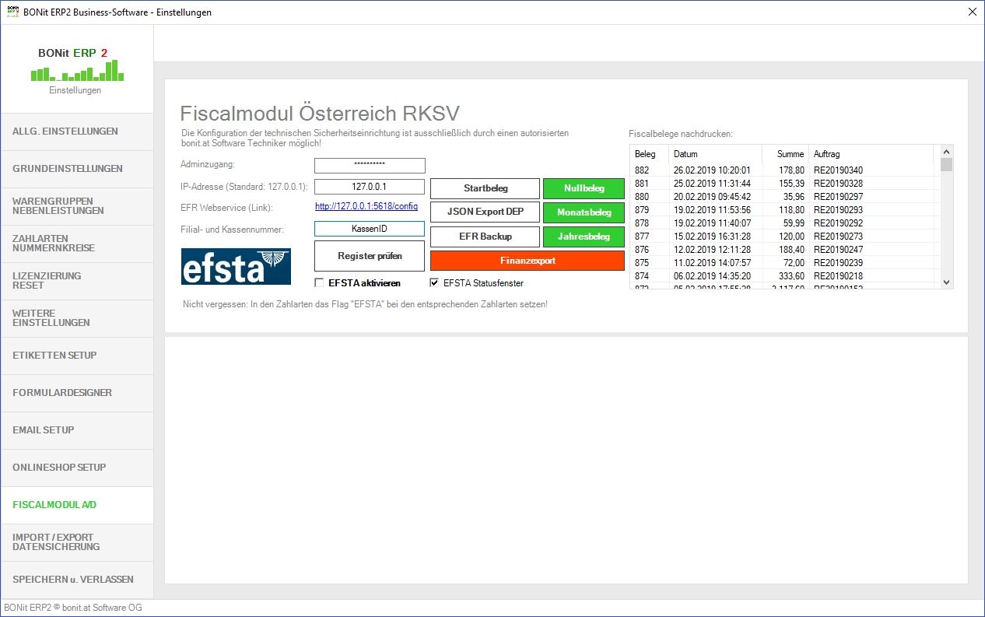Click scrollbar down arrow in Fiscalbelege list
The width and height of the screenshot is (985, 617).
pyautogui.click(x=946, y=282)
